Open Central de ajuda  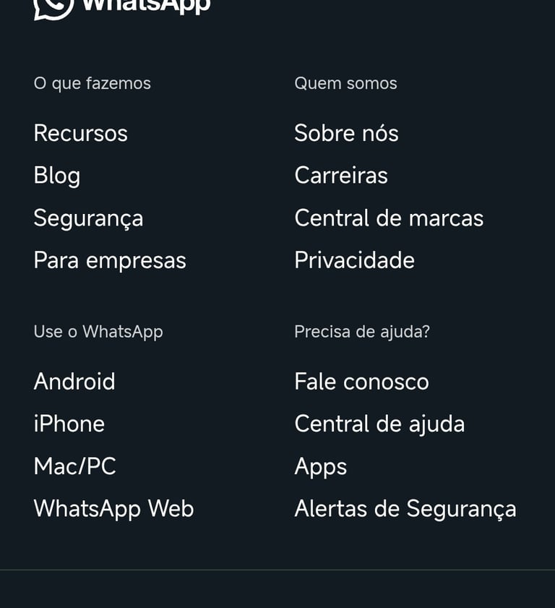click(x=379, y=424)
